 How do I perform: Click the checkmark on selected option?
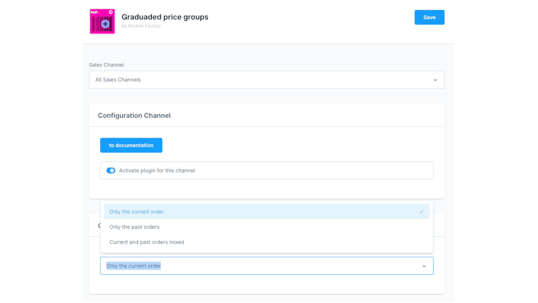pos(421,212)
